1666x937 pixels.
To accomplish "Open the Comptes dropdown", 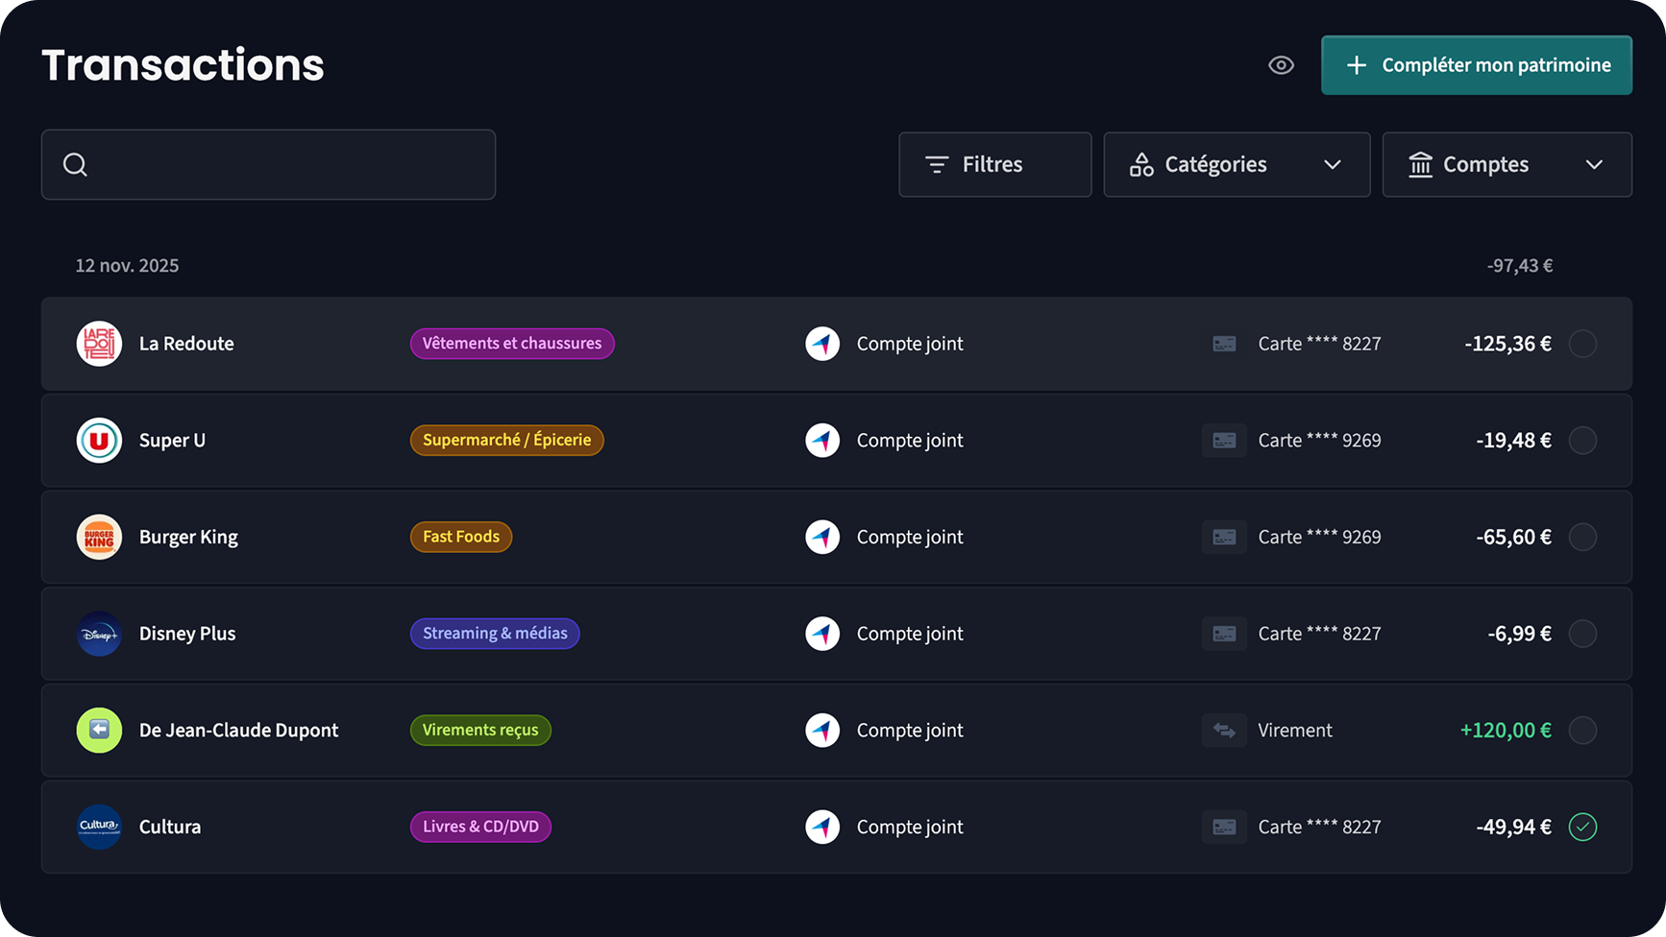I will [x=1507, y=165].
